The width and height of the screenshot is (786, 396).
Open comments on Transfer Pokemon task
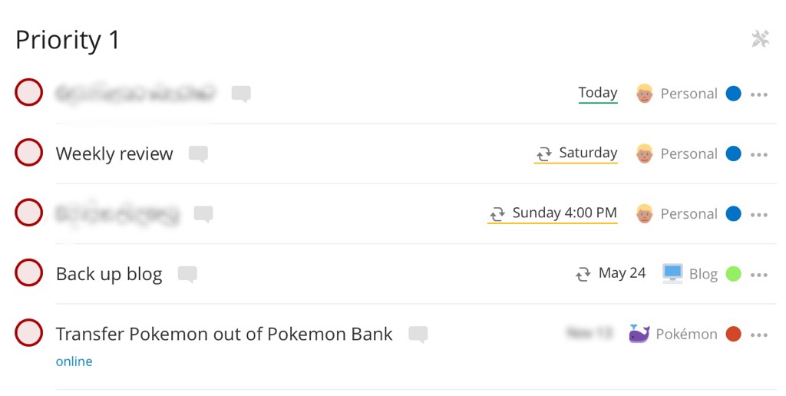tap(418, 335)
